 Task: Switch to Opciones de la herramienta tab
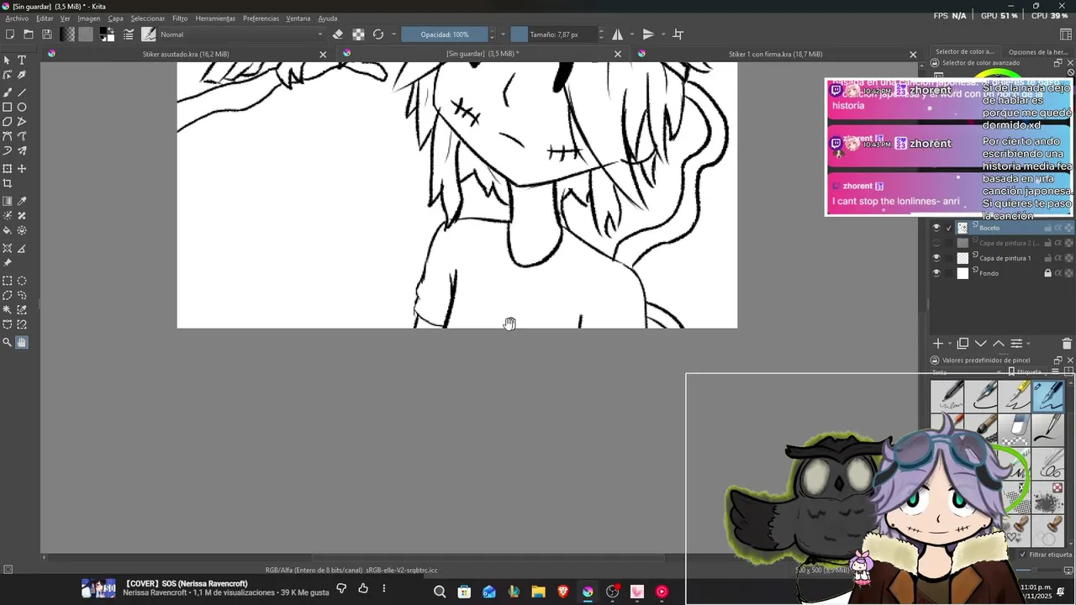pos(1038,52)
